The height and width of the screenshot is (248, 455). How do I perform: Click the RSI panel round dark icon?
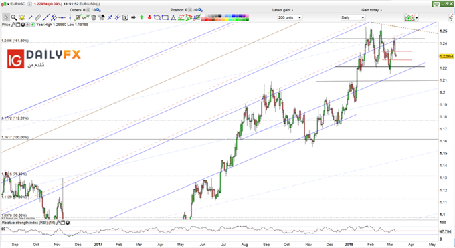(68, 223)
